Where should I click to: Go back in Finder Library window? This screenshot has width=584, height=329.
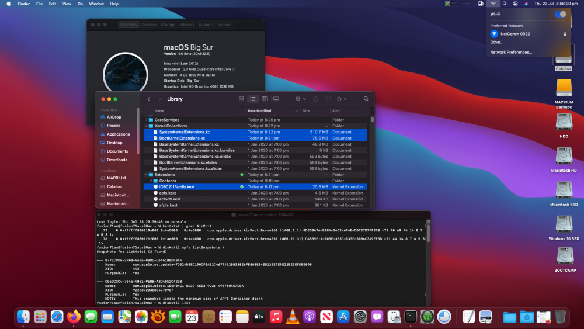(x=149, y=99)
